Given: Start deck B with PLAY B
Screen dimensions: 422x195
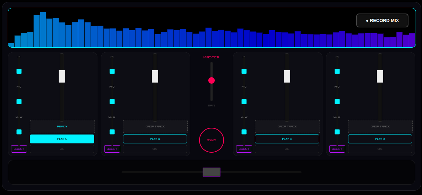Looking at the screenshot, I should point(155,139).
